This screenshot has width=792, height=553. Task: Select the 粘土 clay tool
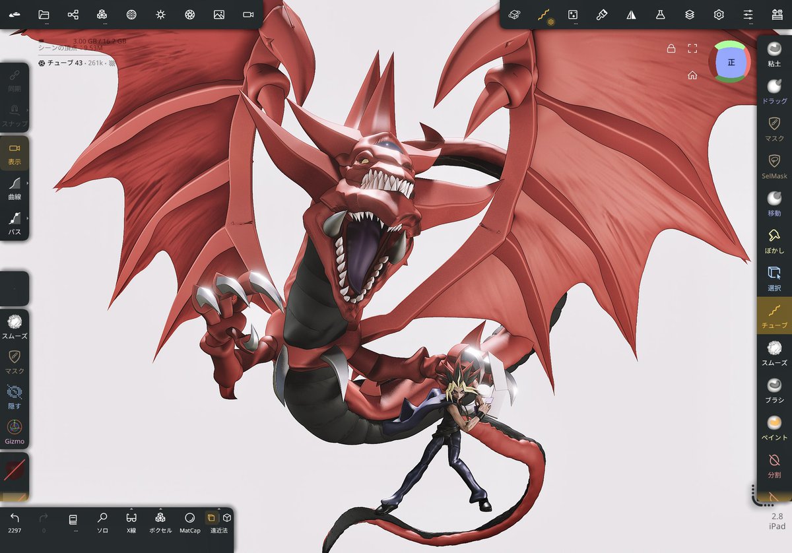(775, 53)
